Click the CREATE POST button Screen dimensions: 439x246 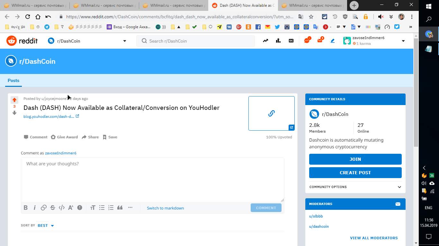(355, 173)
